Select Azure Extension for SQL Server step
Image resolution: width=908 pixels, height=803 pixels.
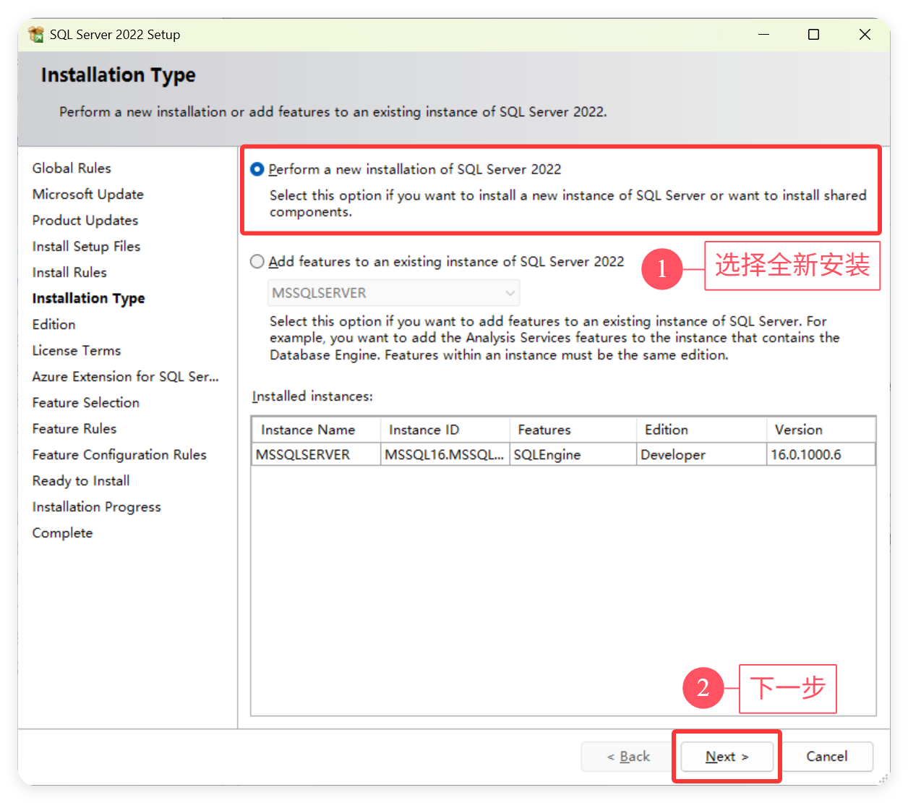[125, 376]
